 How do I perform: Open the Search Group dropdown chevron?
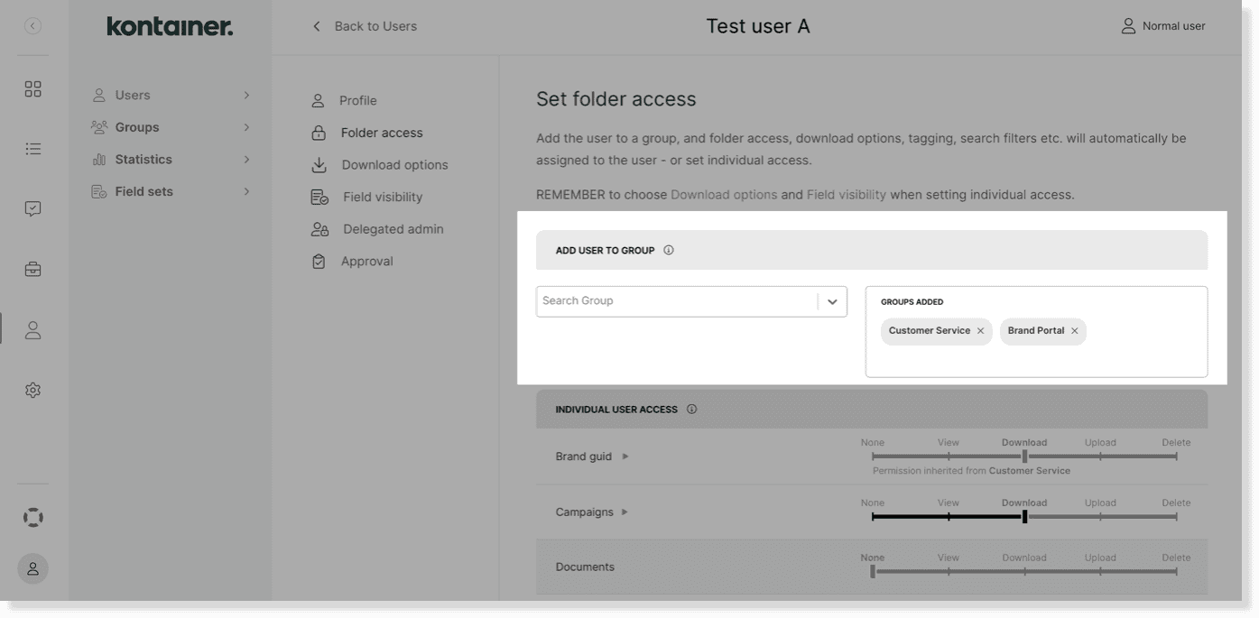(831, 300)
